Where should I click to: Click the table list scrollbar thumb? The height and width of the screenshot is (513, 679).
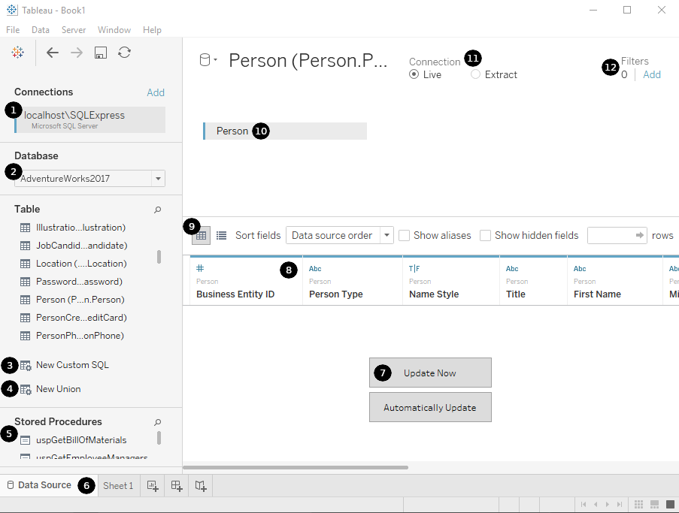pyautogui.click(x=159, y=257)
